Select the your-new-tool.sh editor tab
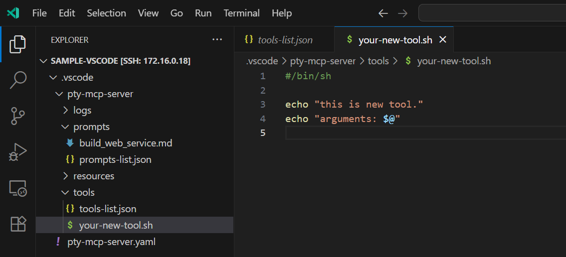Screen dimensions: 566x257 [x=394, y=40]
